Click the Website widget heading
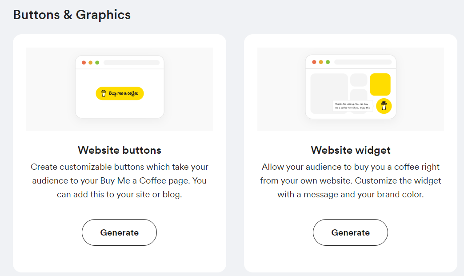Viewport: 464px width, 276px height. 351,150
